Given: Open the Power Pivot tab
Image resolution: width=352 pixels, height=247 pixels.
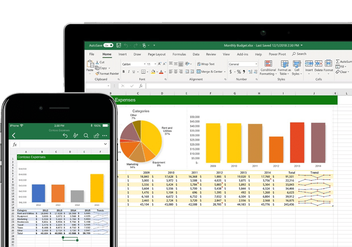Looking at the screenshot, I should click(x=278, y=54).
